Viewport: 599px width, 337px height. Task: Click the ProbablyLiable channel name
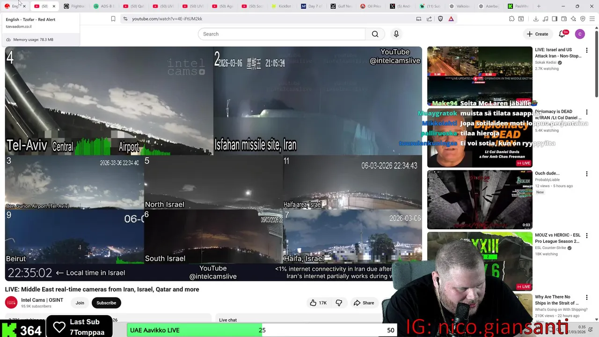547,180
